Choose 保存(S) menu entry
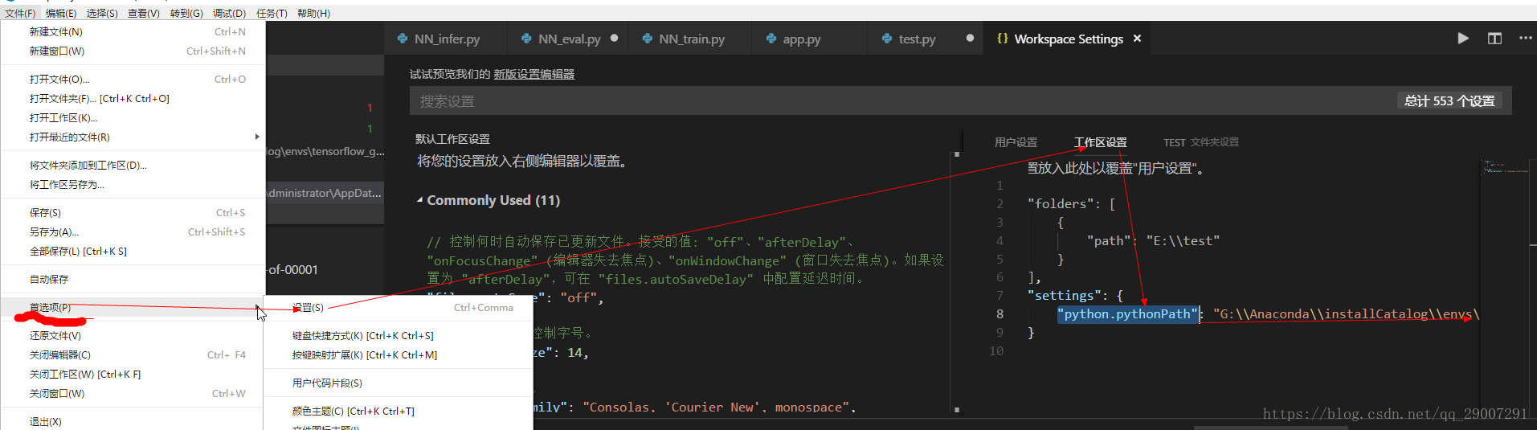 pos(133,212)
